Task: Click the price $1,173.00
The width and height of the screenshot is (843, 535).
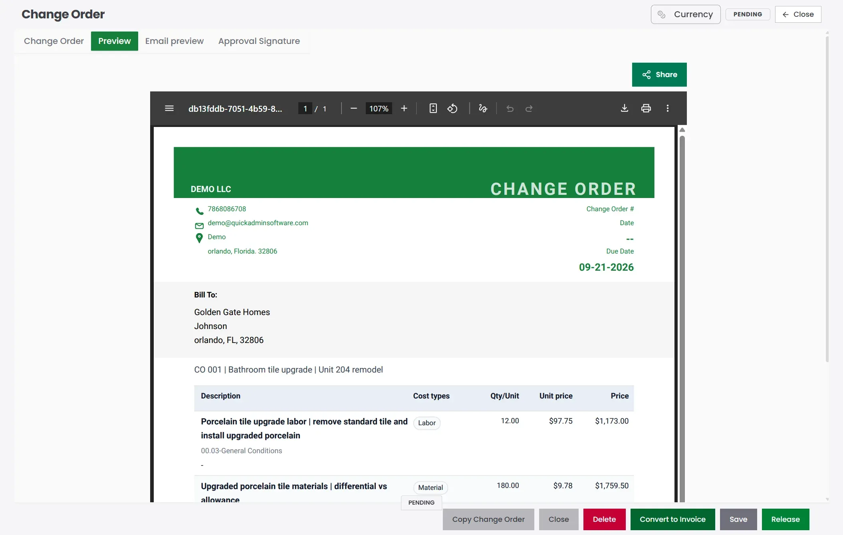Action: (x=612, y=421)
